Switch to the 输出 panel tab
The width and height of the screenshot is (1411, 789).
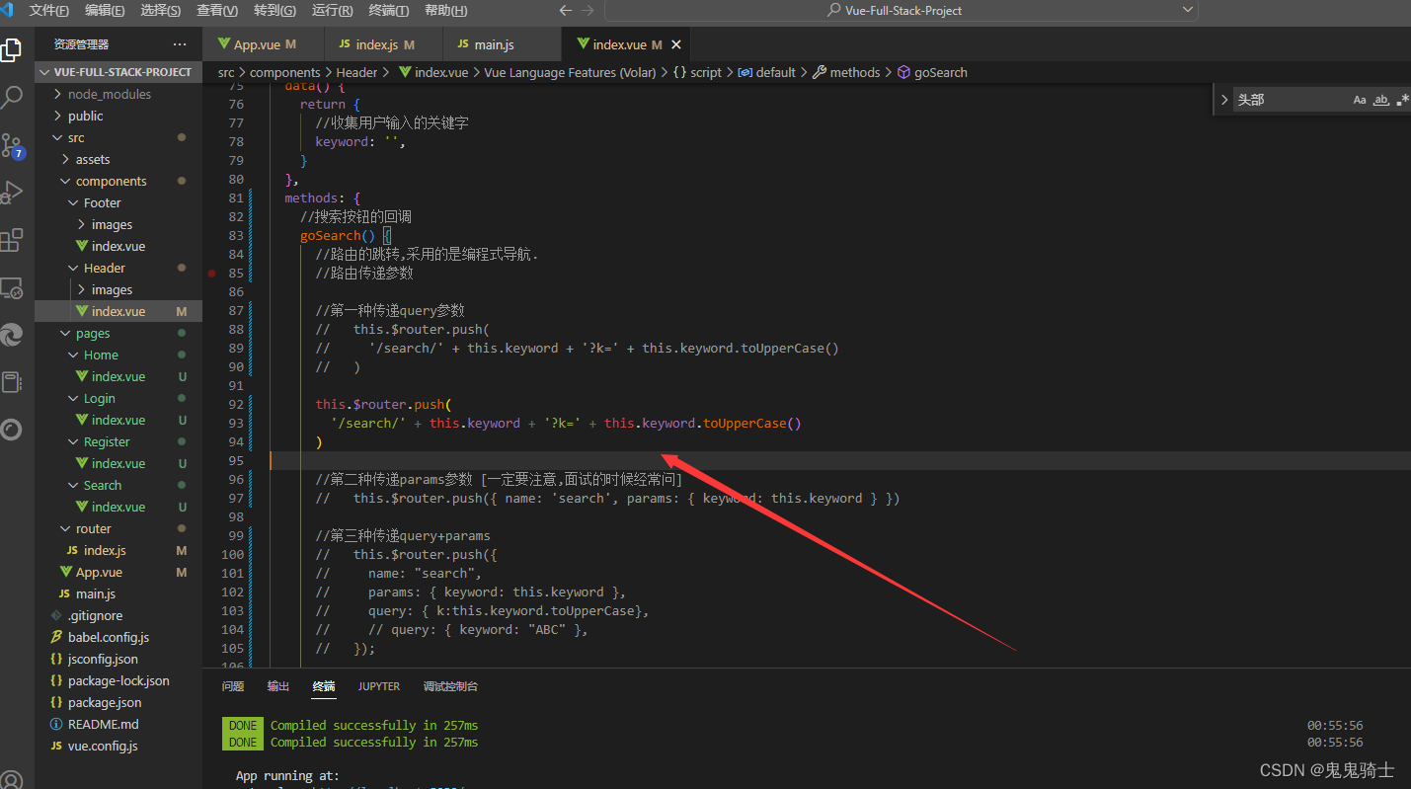[x=278, y=686]
